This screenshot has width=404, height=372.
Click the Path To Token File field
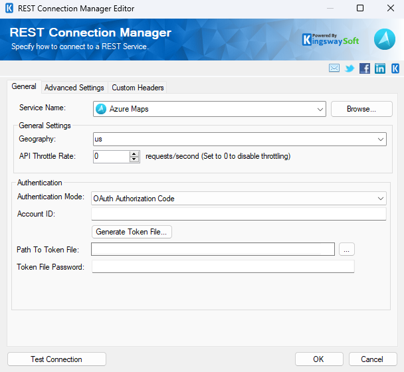tap(213, 249)
